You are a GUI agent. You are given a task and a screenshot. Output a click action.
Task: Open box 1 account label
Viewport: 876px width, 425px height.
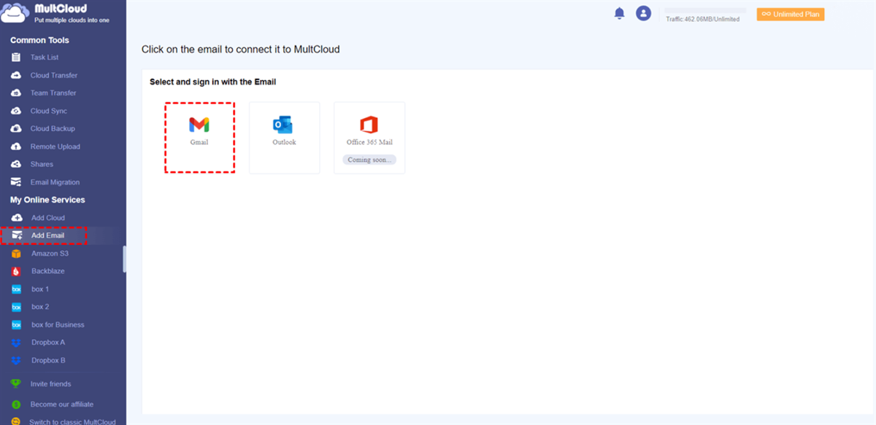(x=40, y=289)
